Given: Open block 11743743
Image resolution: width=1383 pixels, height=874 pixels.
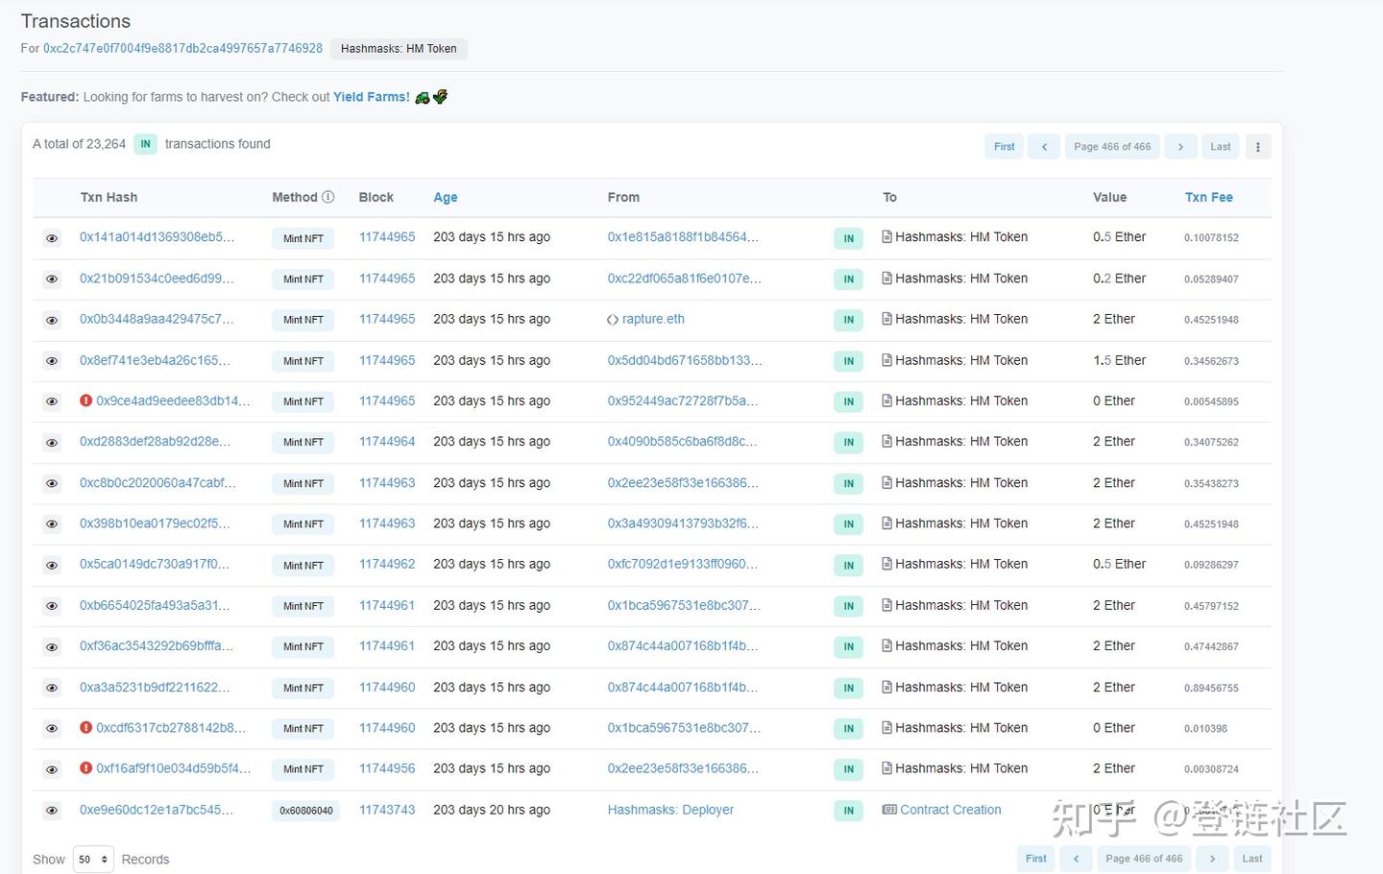Looking at the screenshot, I should tap(387, 810).
